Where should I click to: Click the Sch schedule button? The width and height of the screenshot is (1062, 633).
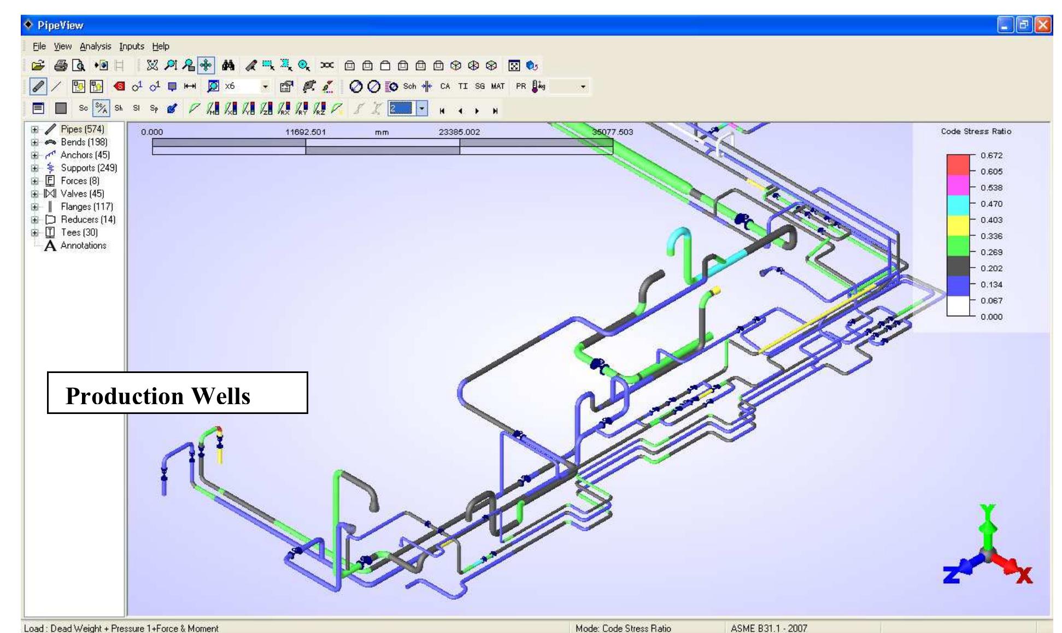tap(409, 86)
